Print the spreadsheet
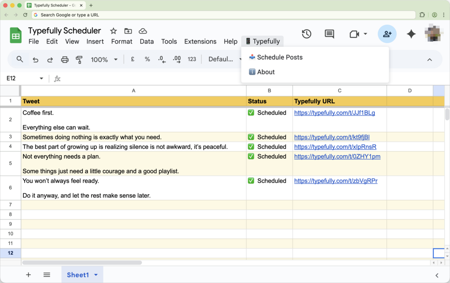Screen dimensions: 450x283 pyautogui.click(x=65, y=60)
